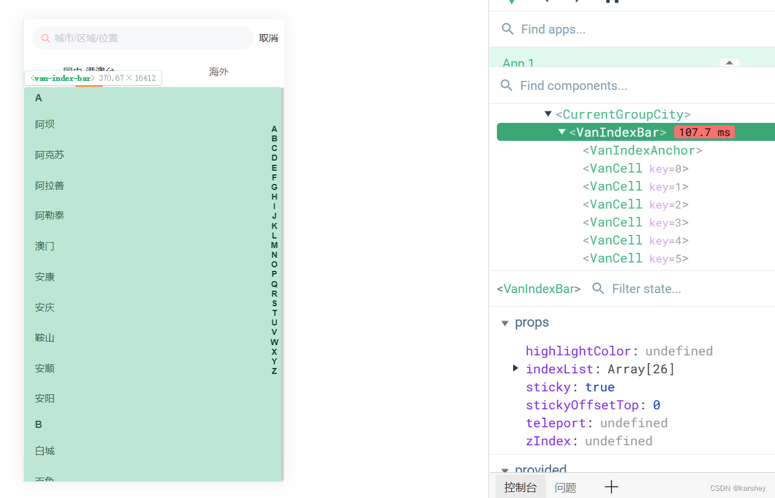Focus the 城市/区域/位置 search input
The image size is (775, 498).
coord(143,38)
